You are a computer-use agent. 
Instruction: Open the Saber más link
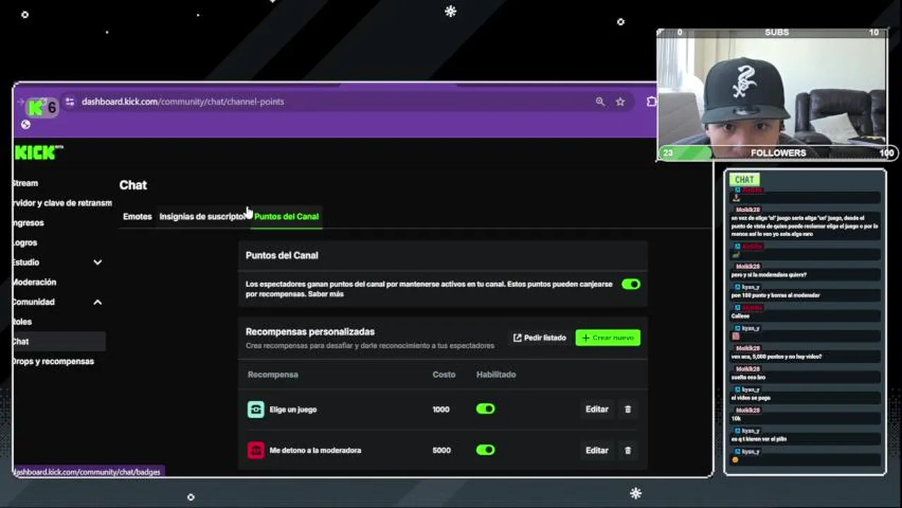click(x=326, y=294)
